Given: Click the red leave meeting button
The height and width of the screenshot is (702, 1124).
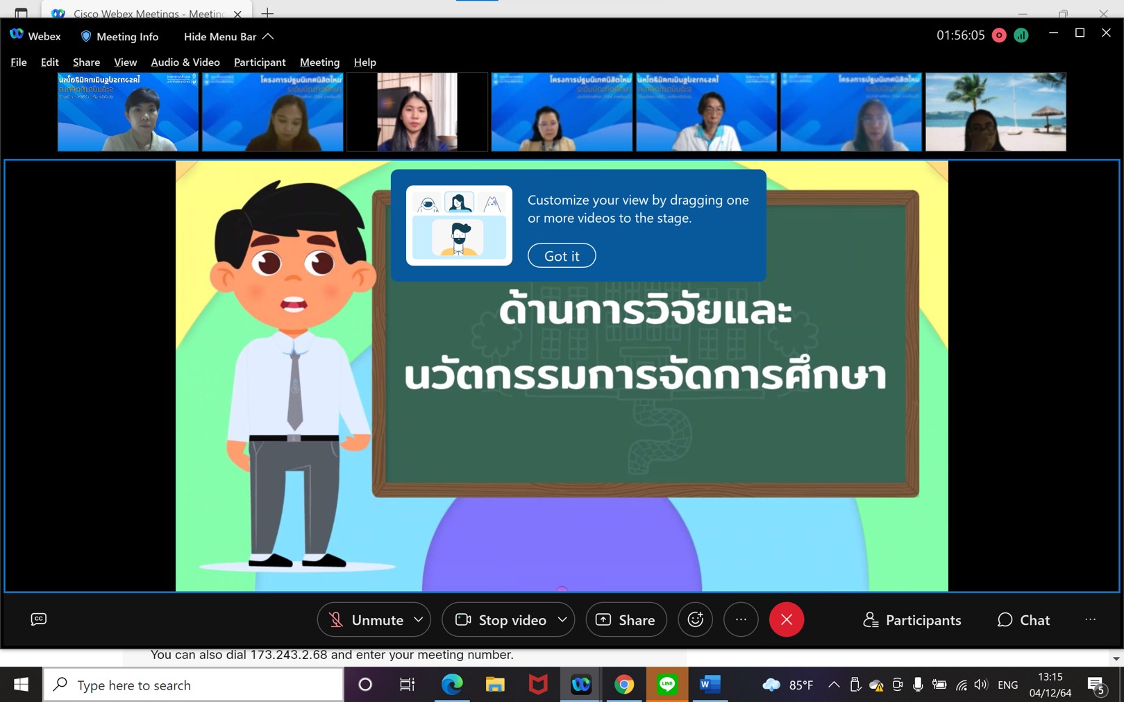Looking at the screenshot, I should click(787, 619).
